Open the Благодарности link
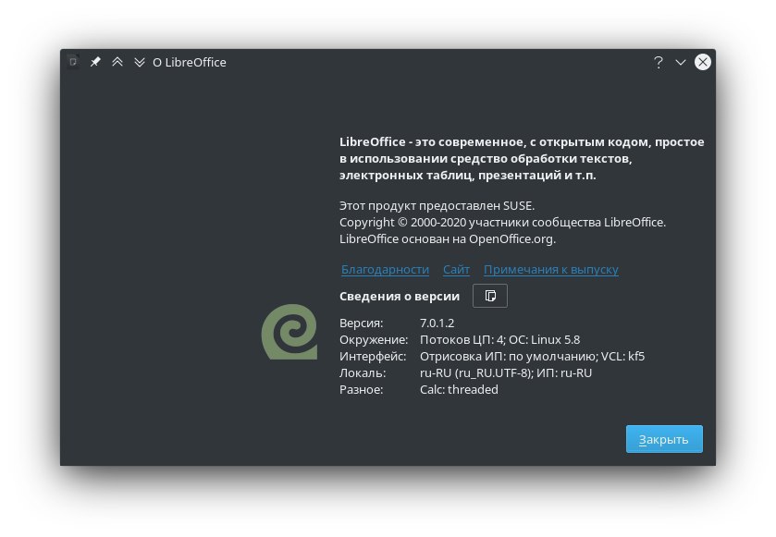Screen dimensions: 776x537 [x=385, y=270]
